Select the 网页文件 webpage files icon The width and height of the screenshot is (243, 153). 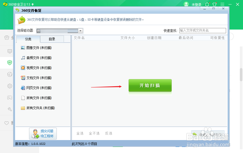click(x=23, y=88)
